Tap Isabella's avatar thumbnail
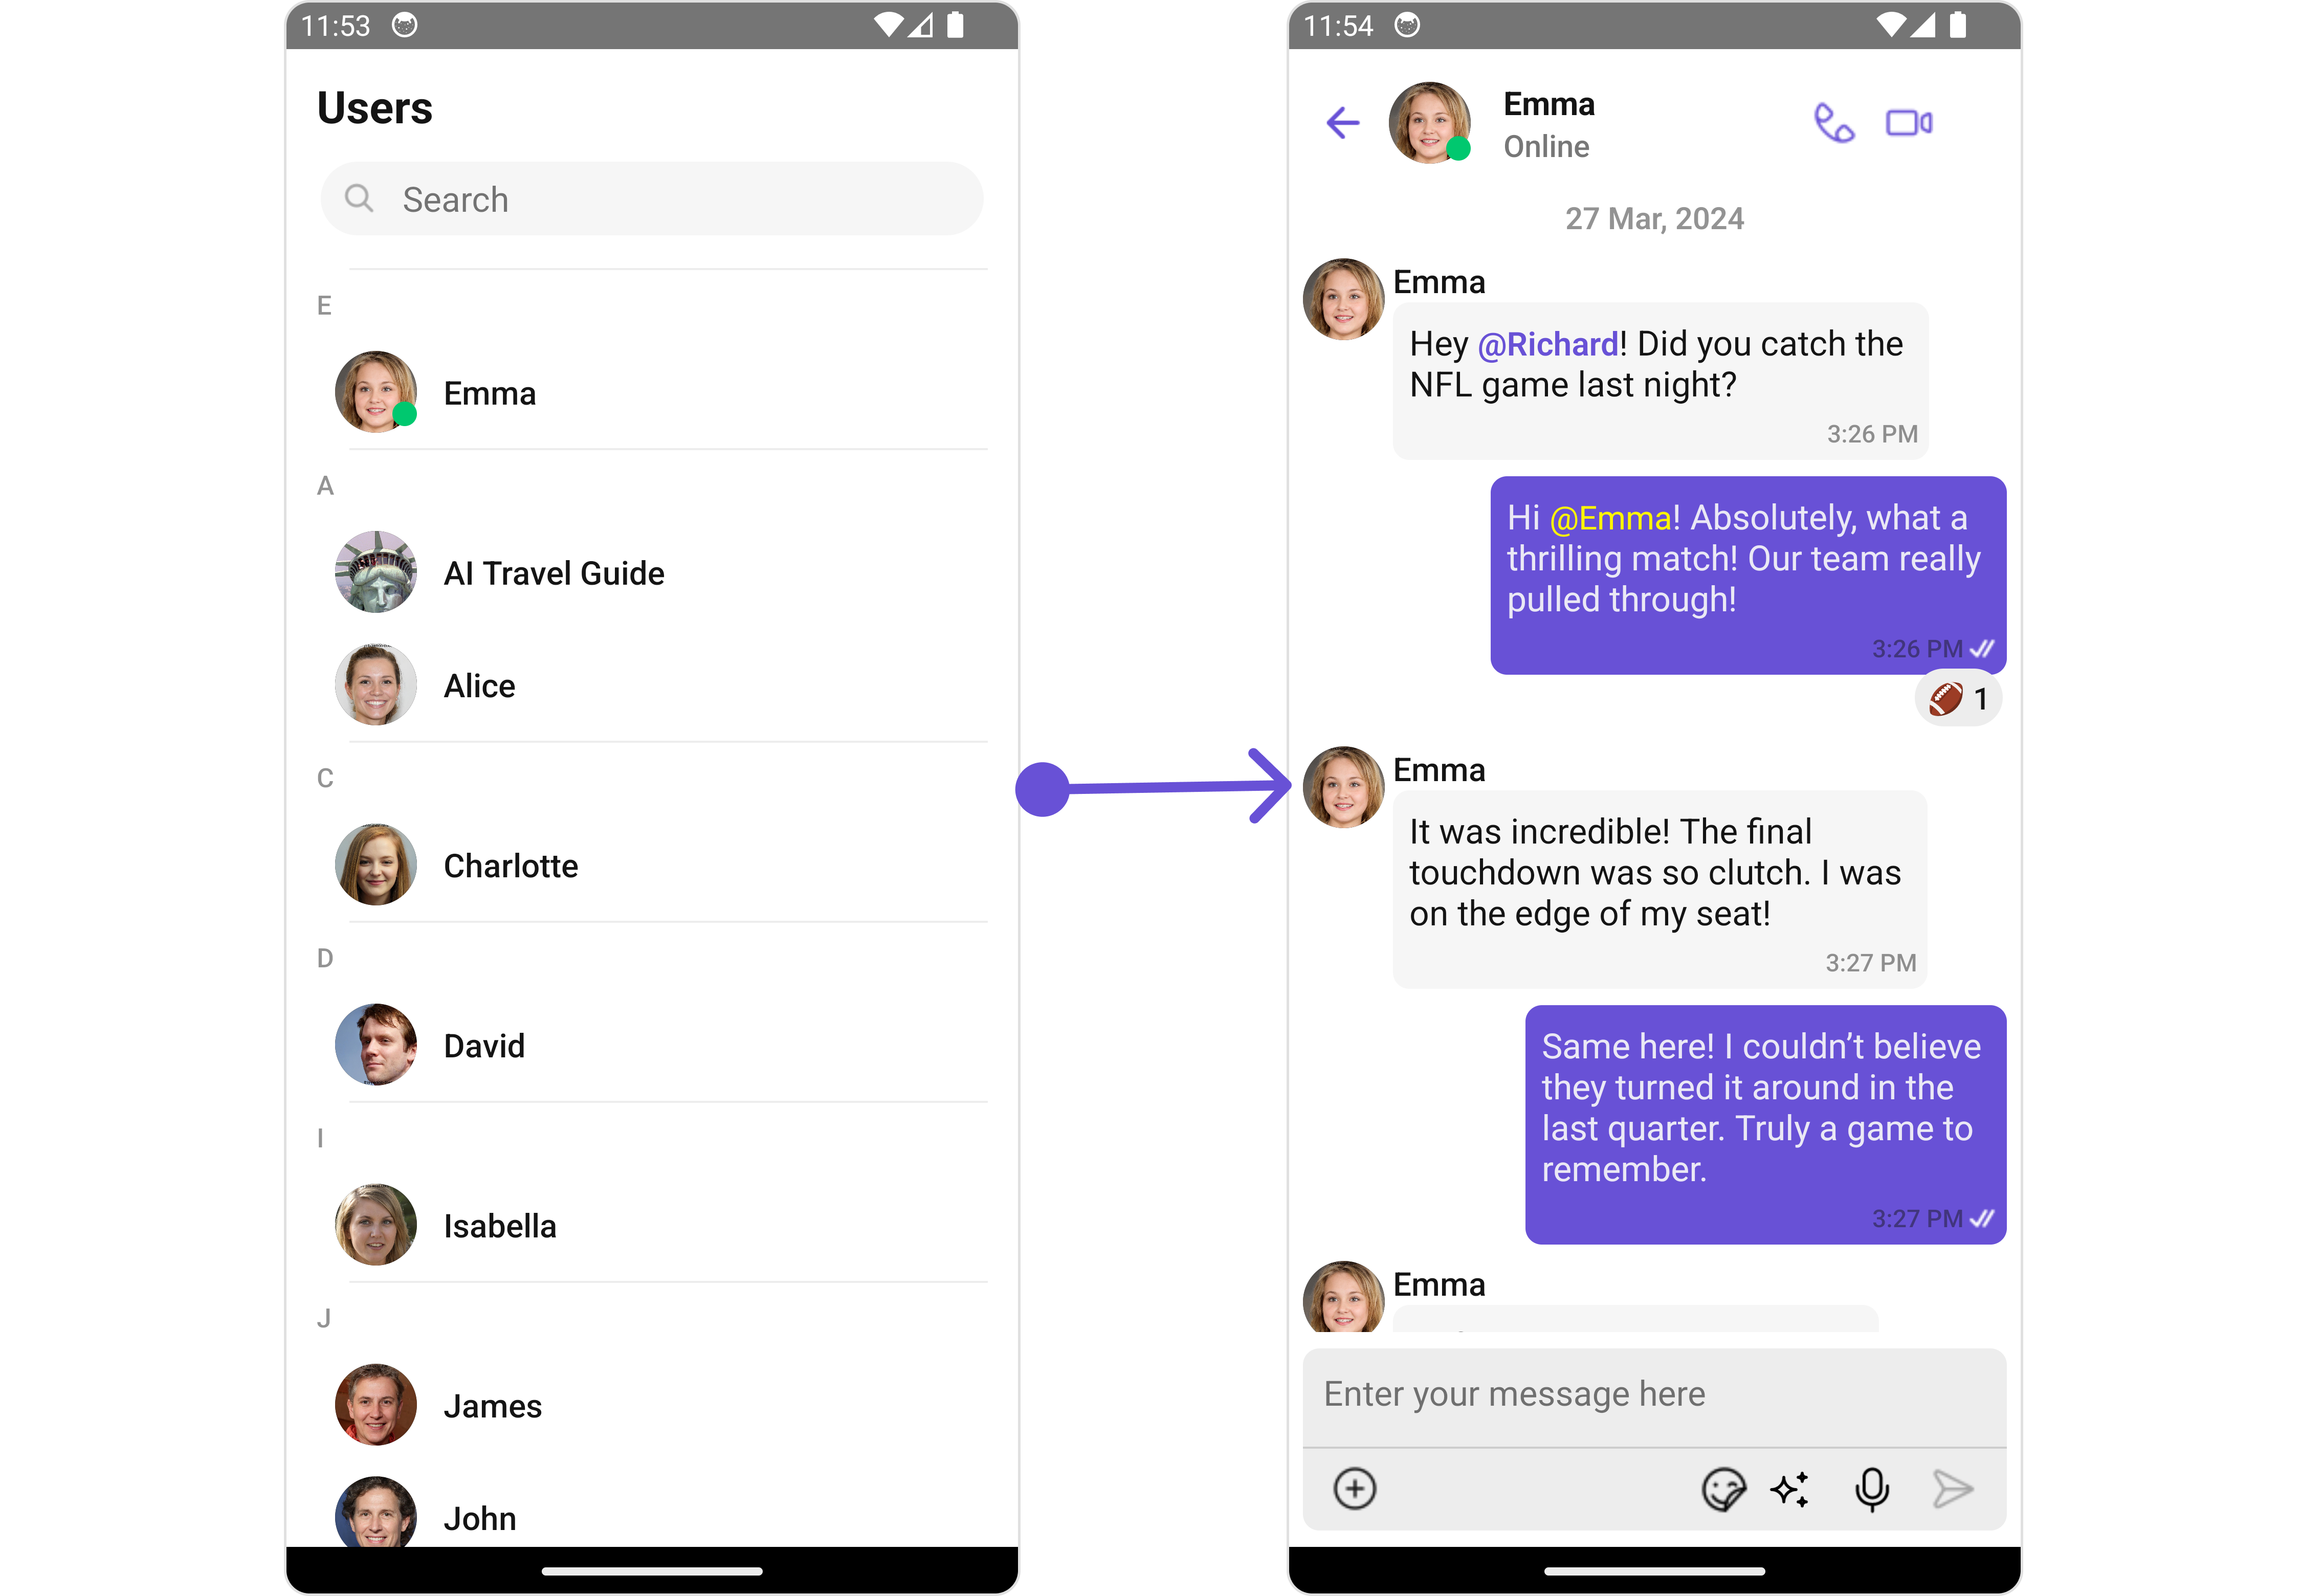The image size is (2301, 1596). [x=375, y=1225]
